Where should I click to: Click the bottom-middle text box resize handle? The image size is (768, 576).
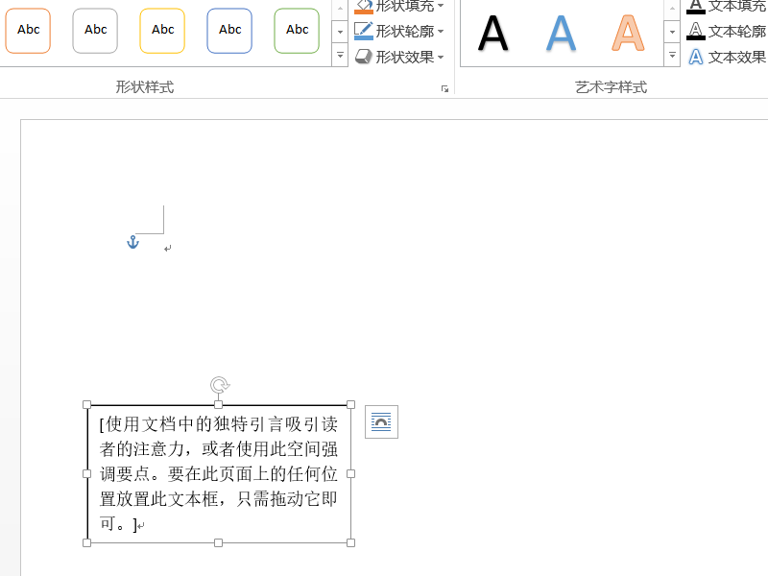pos(219,542)
